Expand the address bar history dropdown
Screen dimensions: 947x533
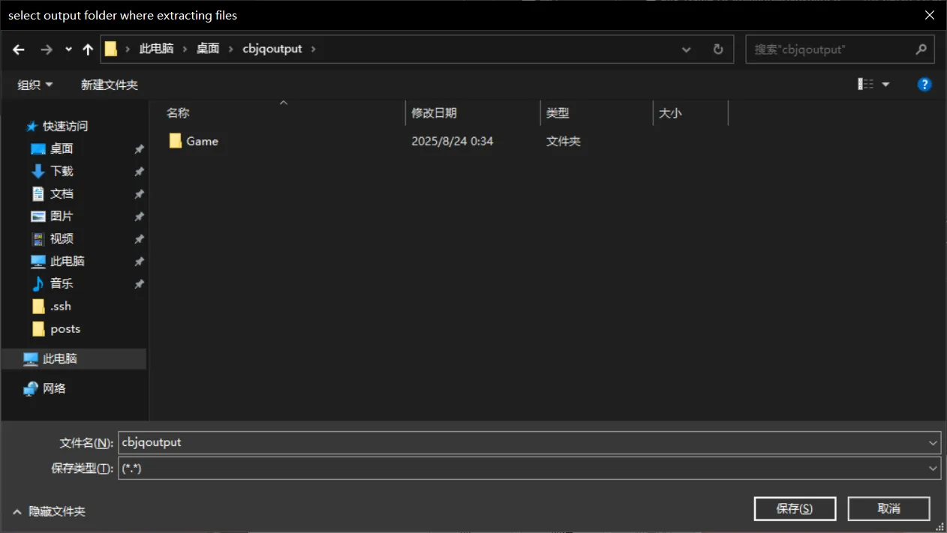[686, 49]
